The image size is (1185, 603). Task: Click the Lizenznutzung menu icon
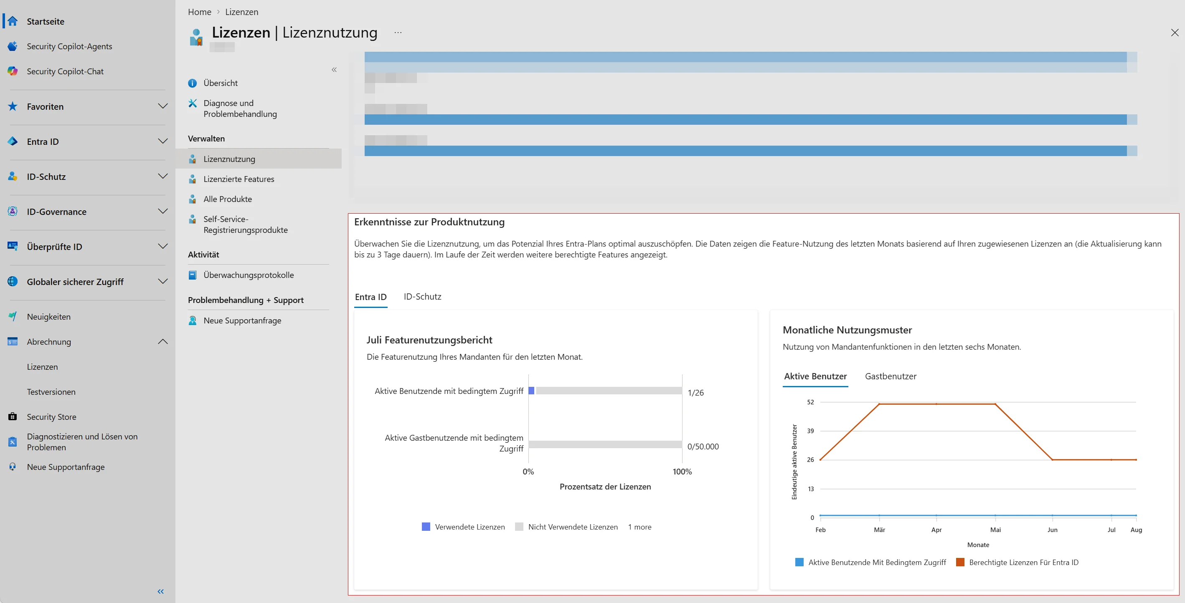pos(192,159)
